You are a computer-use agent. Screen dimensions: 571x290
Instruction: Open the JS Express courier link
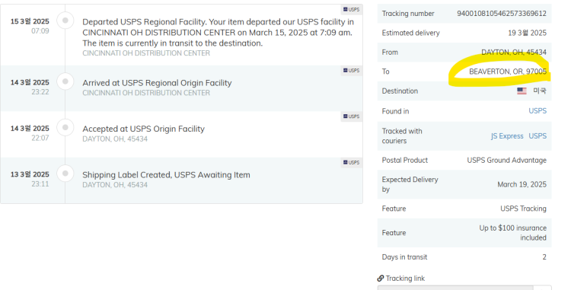point(507,135)
